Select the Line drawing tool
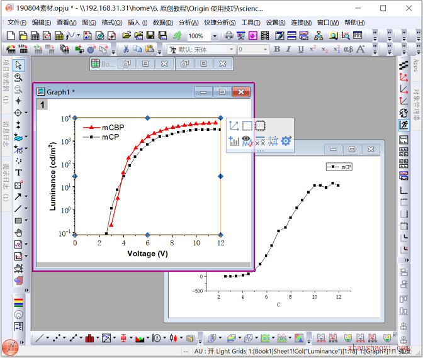The height and width of the screenshot is (358, 423). pyautogui.click(x=18, y=209)
